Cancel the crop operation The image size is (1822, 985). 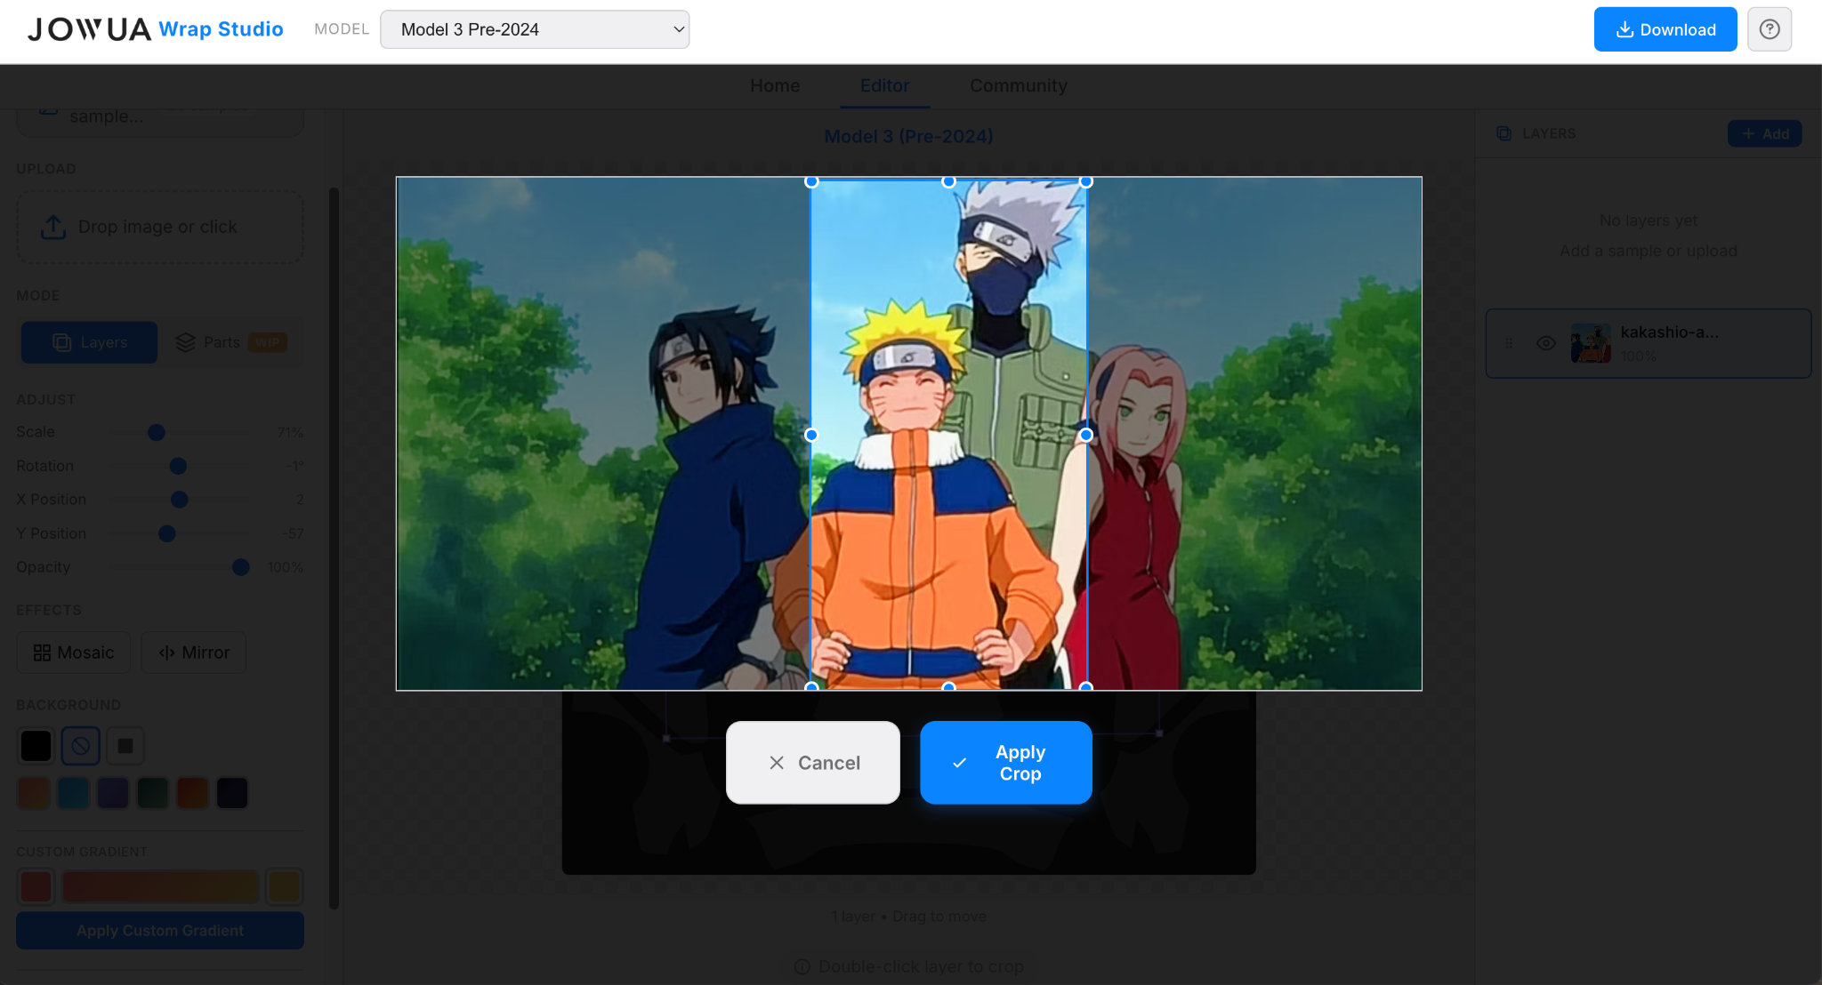click(x=812, y=763)
